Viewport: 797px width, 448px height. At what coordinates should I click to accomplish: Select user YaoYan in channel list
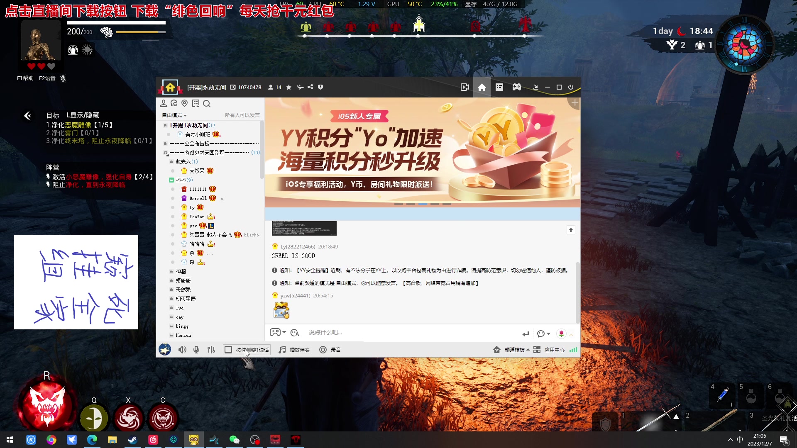click(x=197, y=217)
